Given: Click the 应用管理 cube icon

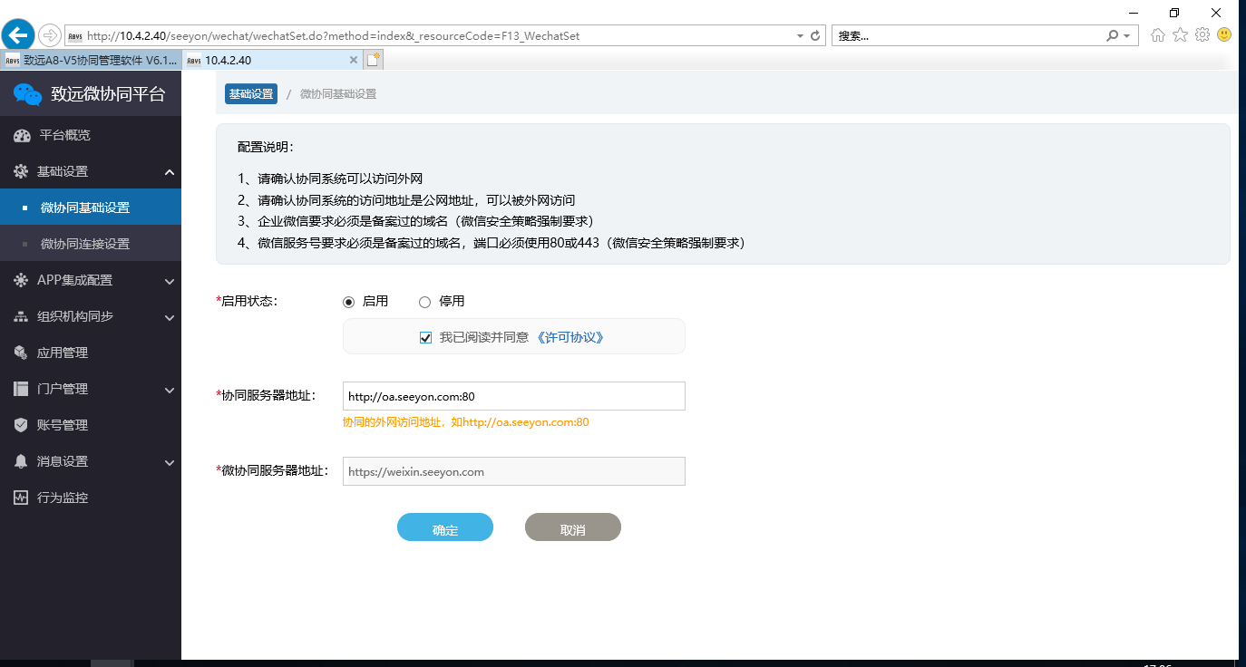Looking at the screenshot, I should pos(21,353).
